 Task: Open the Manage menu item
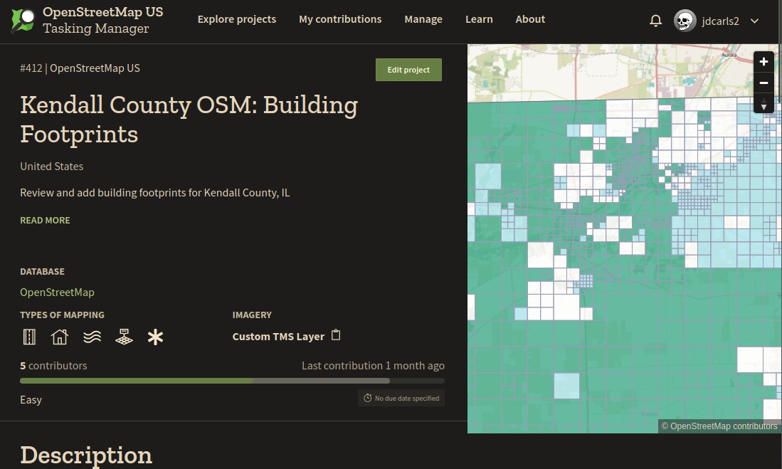tap(423, 19)
